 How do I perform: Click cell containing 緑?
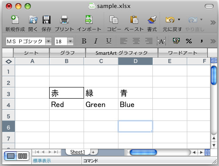click(101, 93)
